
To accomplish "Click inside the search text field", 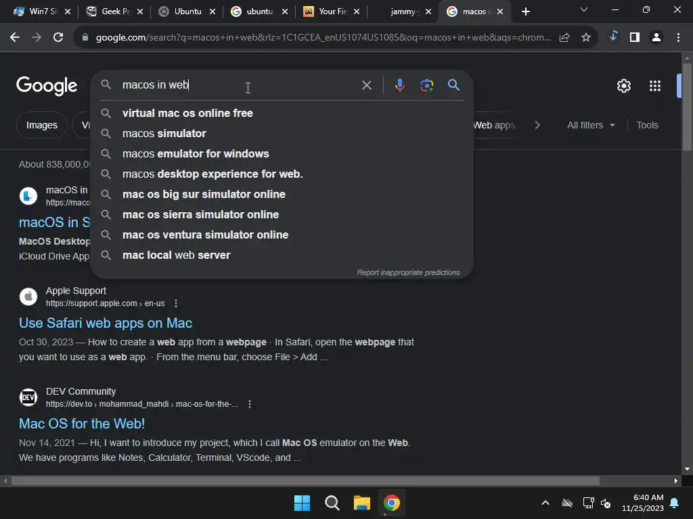I will (239, 85).
